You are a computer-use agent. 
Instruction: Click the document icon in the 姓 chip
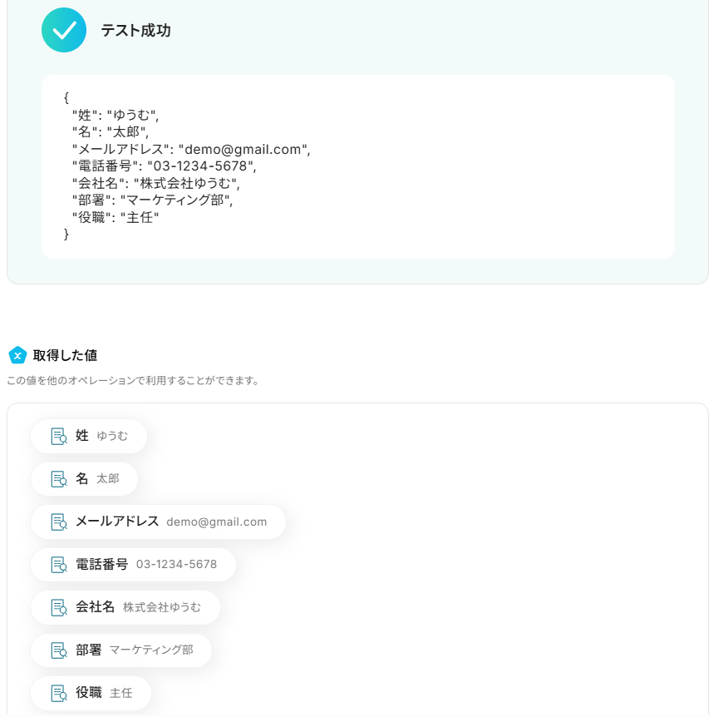(x=59, y=436)
